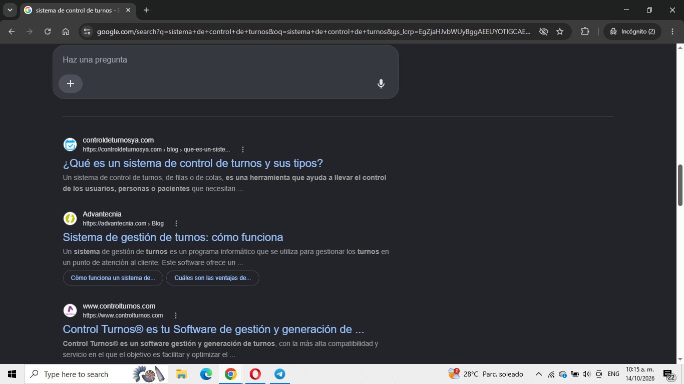The image size is (684, 384).
Task: Select the sistema de control de turnos tab
Action: [78, 10]
